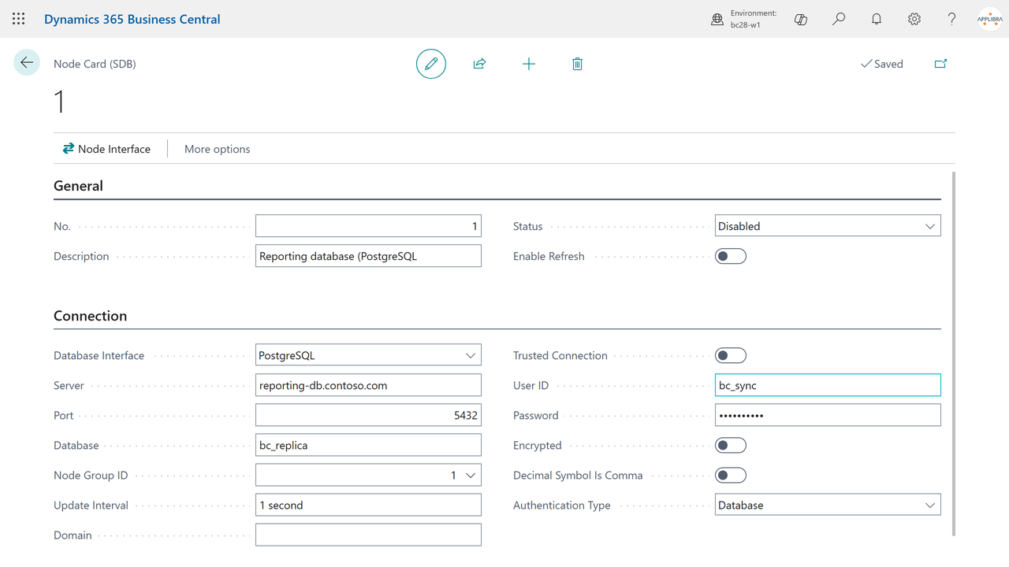
Task: Open the settings gear menu
Action: point(914,19)
